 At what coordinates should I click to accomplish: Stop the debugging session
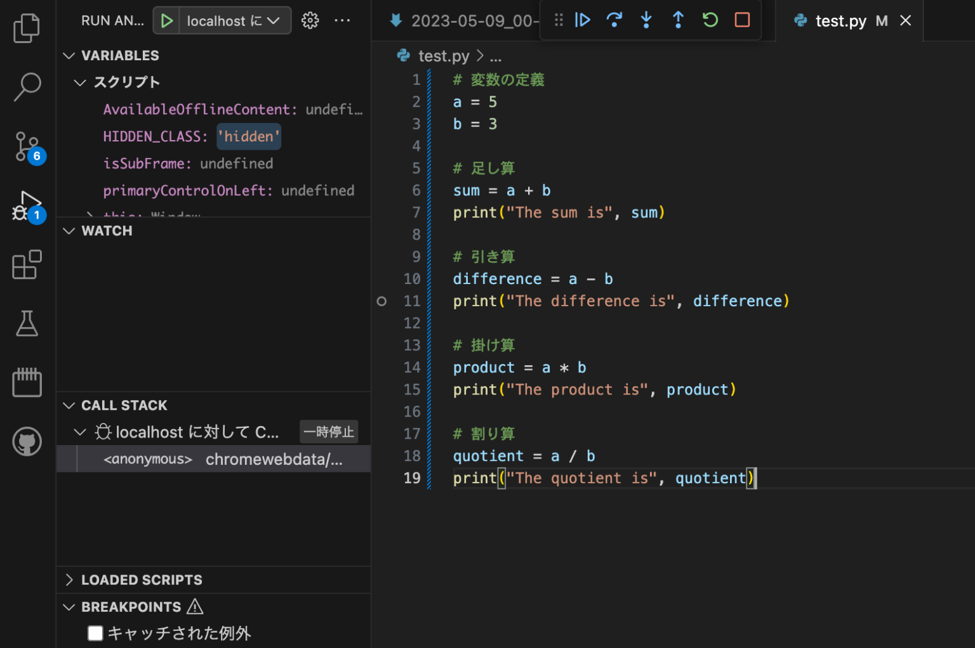coord(742,20)
